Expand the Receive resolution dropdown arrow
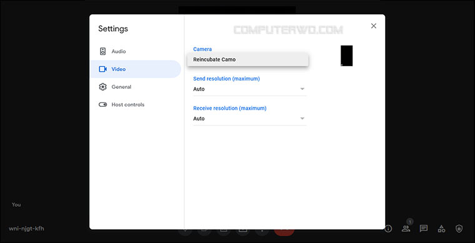The height and width of the screenshot is (243, 475). pos(302,118)
